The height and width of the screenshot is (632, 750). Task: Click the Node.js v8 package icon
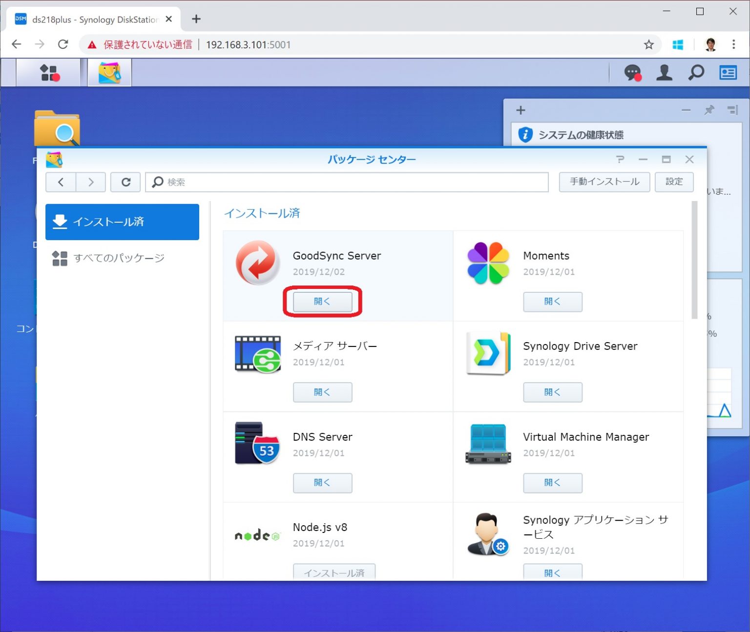pyautogui.click(x=257, y=535)
